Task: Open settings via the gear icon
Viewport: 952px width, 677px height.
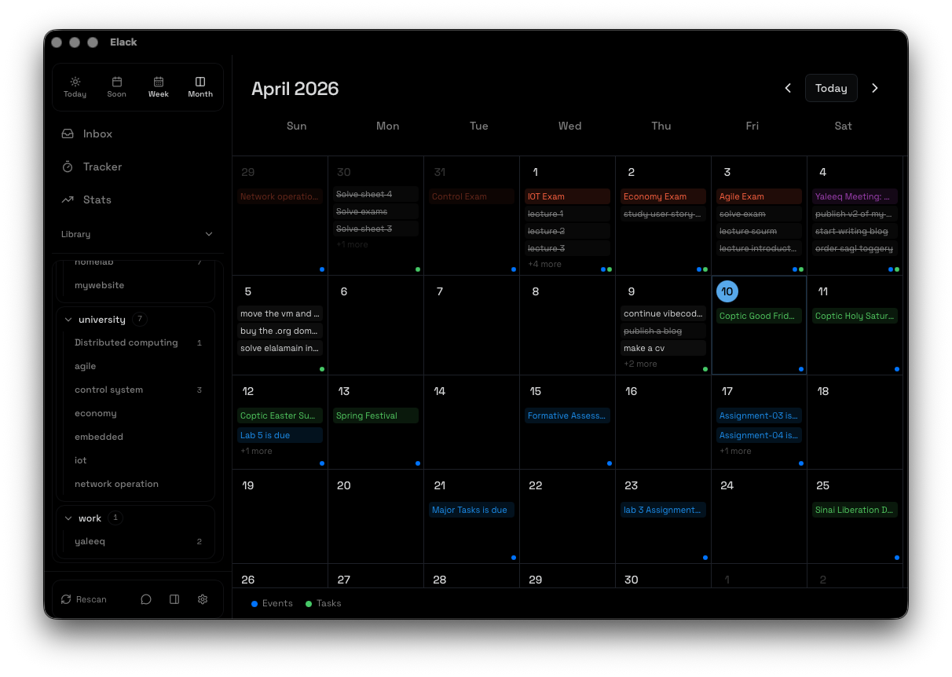Action: tap(203, 599)
